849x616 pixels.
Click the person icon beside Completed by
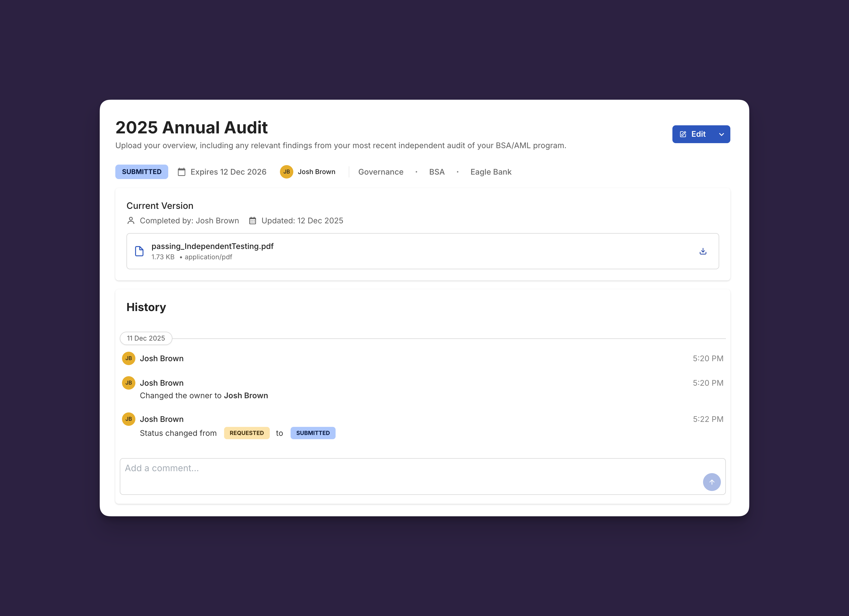tap(131, 221)
